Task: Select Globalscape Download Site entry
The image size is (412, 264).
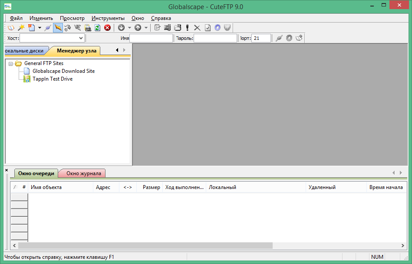Action: pos(63,71)
